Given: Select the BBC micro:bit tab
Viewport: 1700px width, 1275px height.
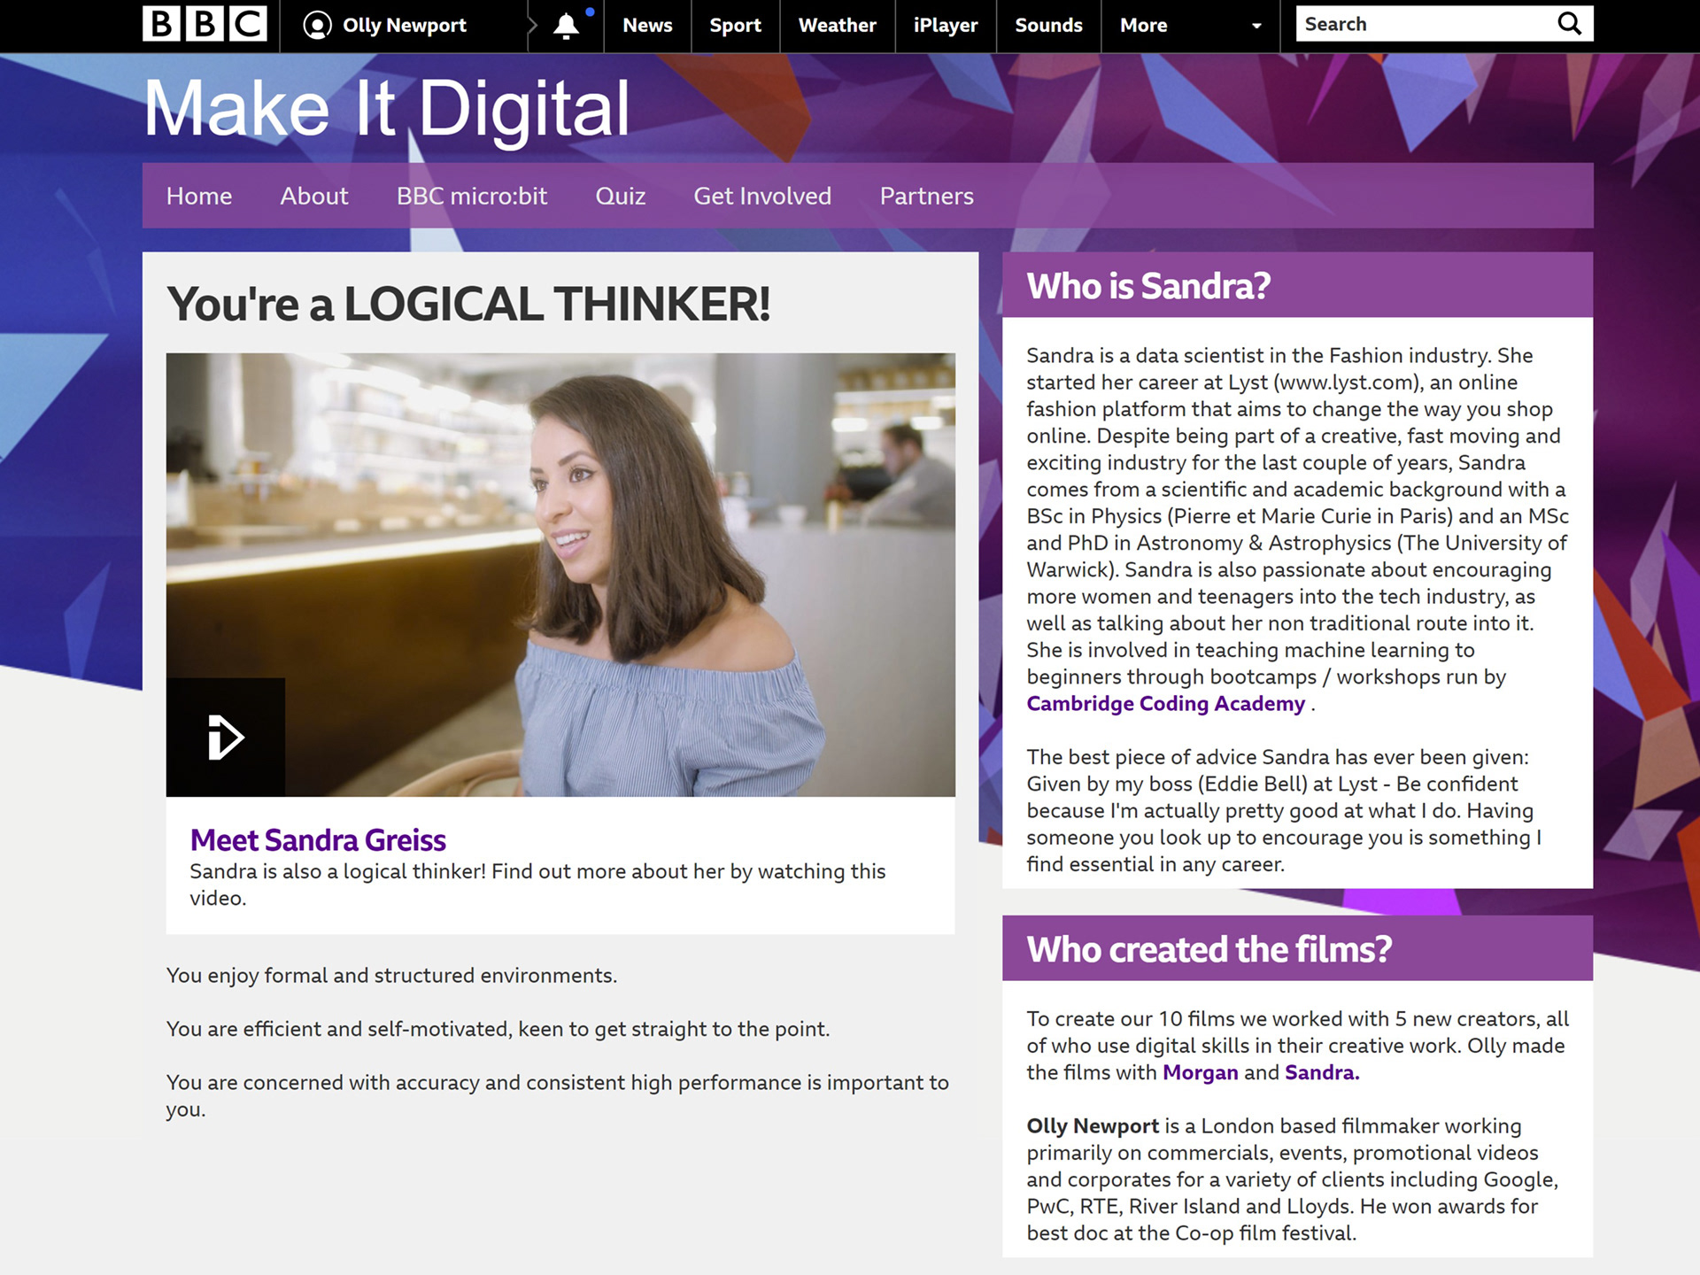Looking at the screenshot, I should point(471,196).
